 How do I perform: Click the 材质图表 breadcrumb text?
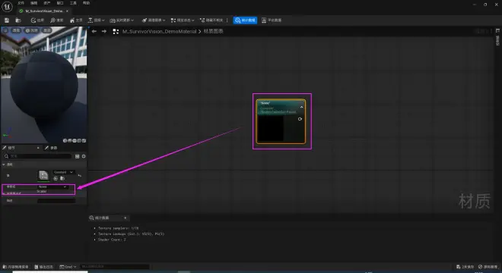(x=213, y=31)
